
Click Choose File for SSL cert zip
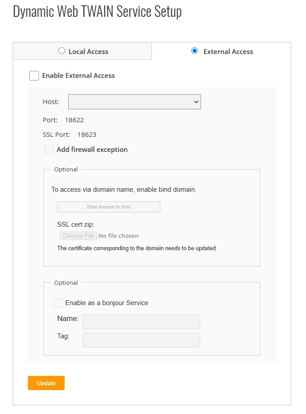tap(78, 236)
